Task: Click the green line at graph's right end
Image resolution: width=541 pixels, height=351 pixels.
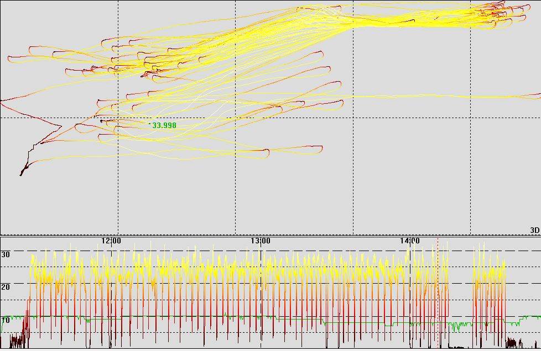Action: coord(534,317)
